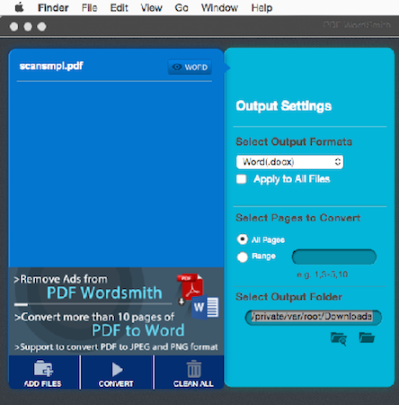
Task: Preview scansmpl.pdf with the WORD eye button
Action: (x=190, y=67)
